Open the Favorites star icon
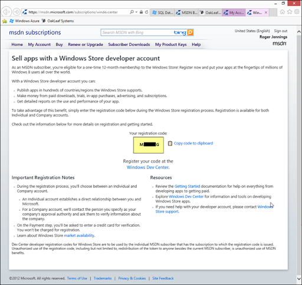This screenshot has height=285, width=302. coord(290,12)
